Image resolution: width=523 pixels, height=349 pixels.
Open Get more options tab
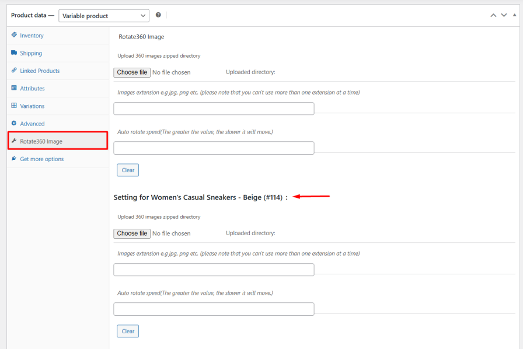58,159
